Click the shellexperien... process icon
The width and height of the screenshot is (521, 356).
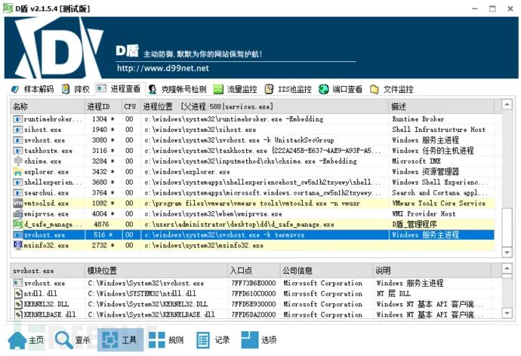point(17,182)
